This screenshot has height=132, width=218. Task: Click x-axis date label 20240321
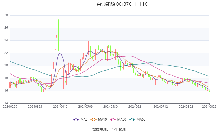pos(35,107)
